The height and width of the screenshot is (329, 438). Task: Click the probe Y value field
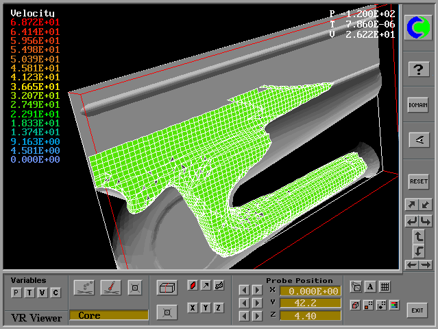pyautogui.click(x=309, y=303)
